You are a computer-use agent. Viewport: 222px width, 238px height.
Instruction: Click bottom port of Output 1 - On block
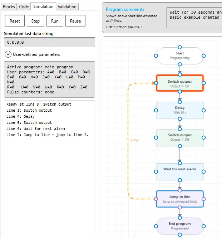pos(180,92)
